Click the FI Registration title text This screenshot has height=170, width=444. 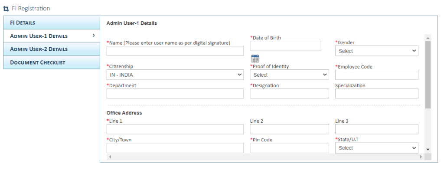[31, 9]
